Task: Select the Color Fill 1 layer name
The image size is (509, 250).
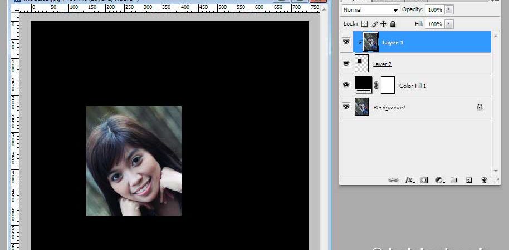Action: pos(413,86)
